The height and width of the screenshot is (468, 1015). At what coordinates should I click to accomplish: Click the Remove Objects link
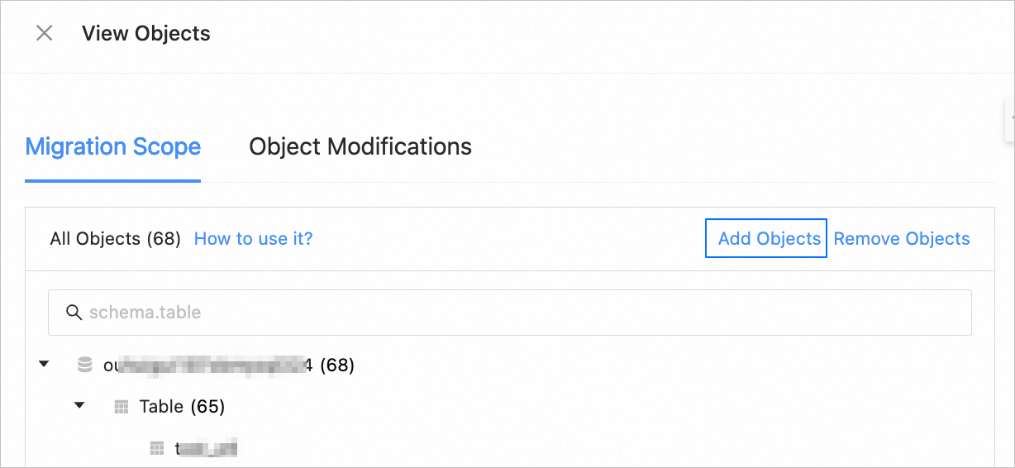902,239
